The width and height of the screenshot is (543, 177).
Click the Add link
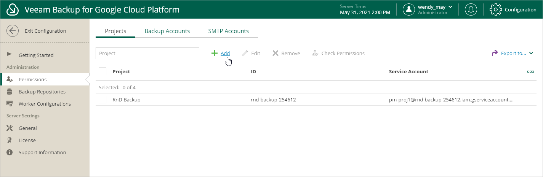click(x=225, y=53)
